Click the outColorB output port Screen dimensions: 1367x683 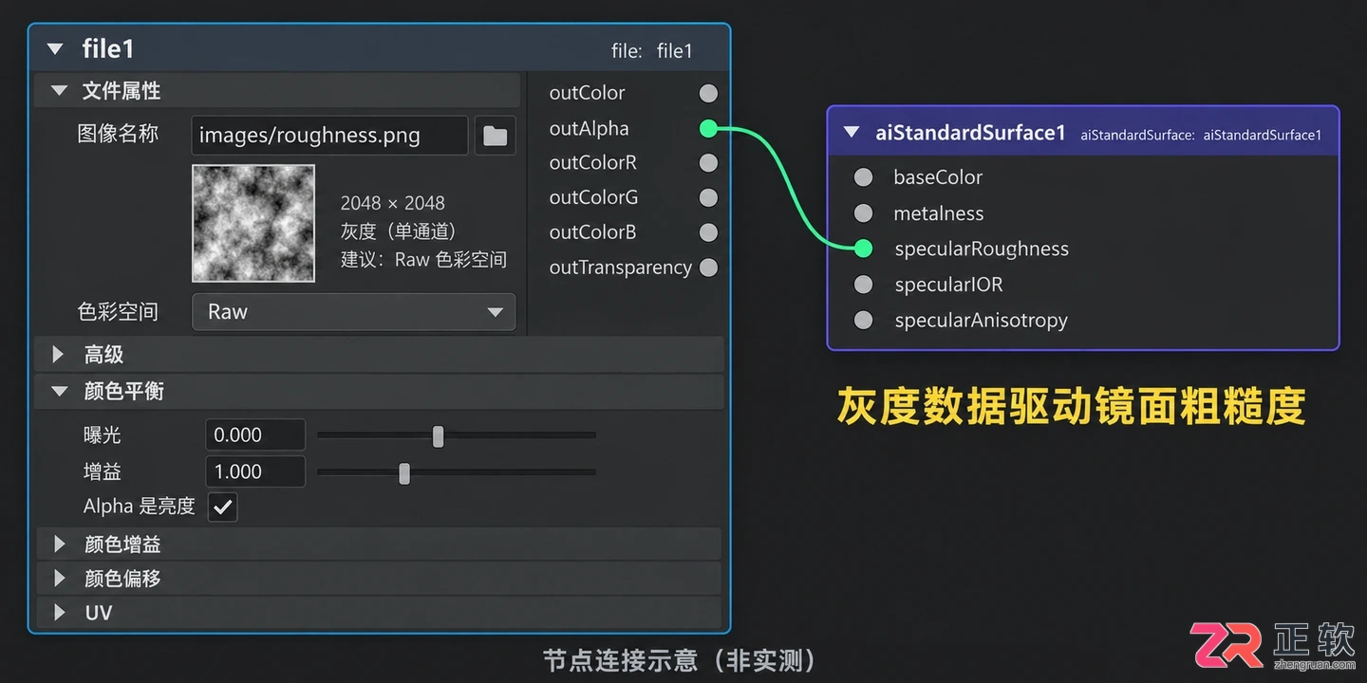(x=708, y=232)
